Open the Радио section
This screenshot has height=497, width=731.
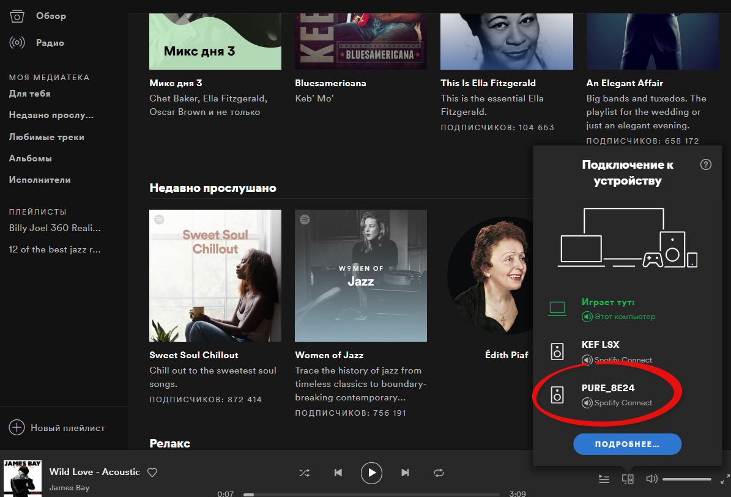coord(36,43)
